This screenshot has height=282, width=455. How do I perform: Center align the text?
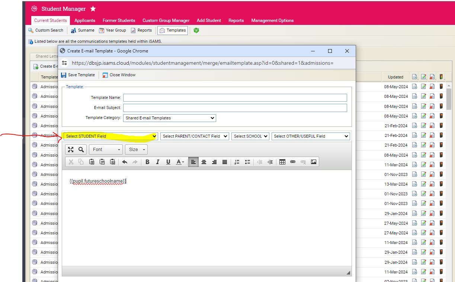204,162
